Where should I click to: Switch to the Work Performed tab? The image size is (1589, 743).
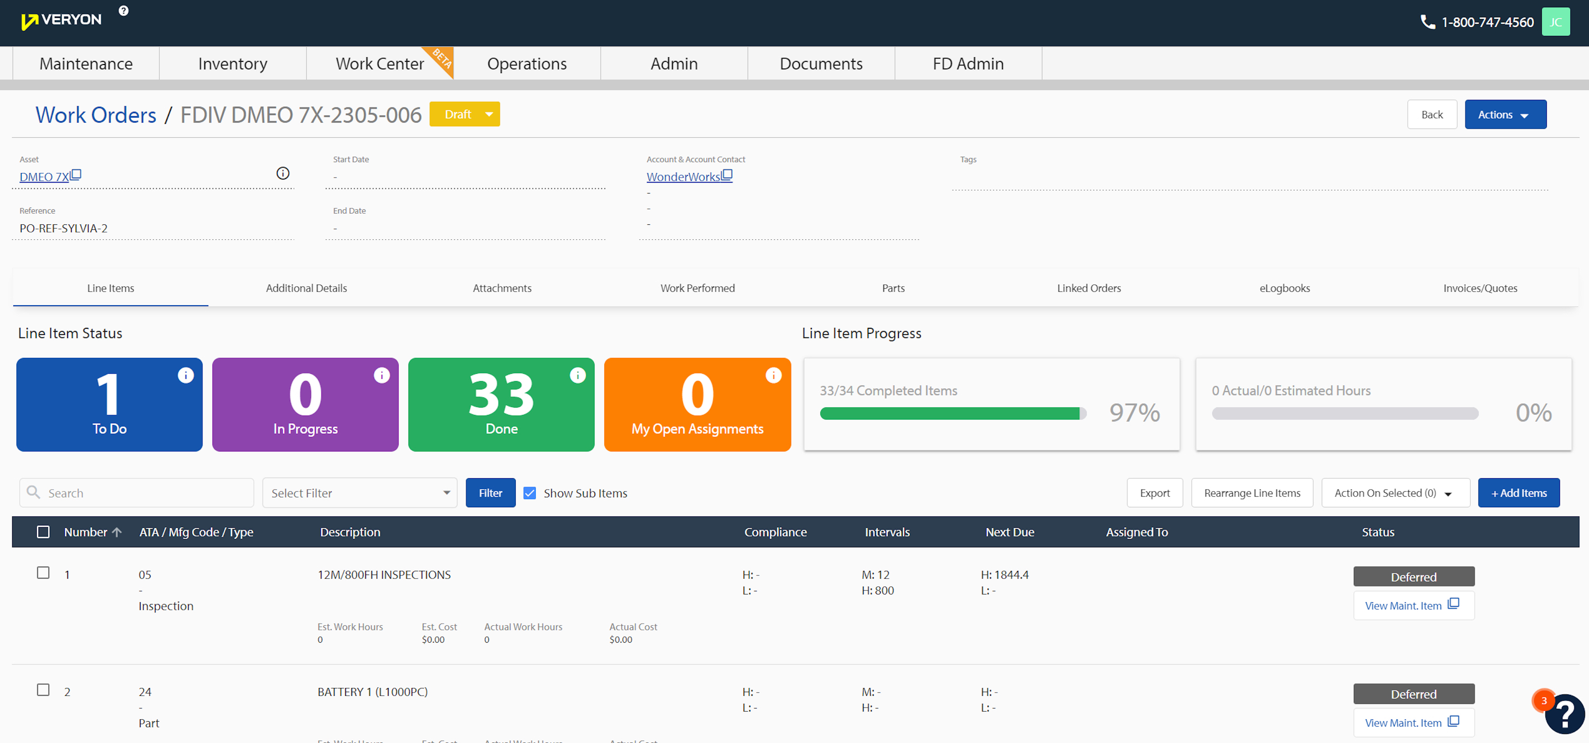697,288
